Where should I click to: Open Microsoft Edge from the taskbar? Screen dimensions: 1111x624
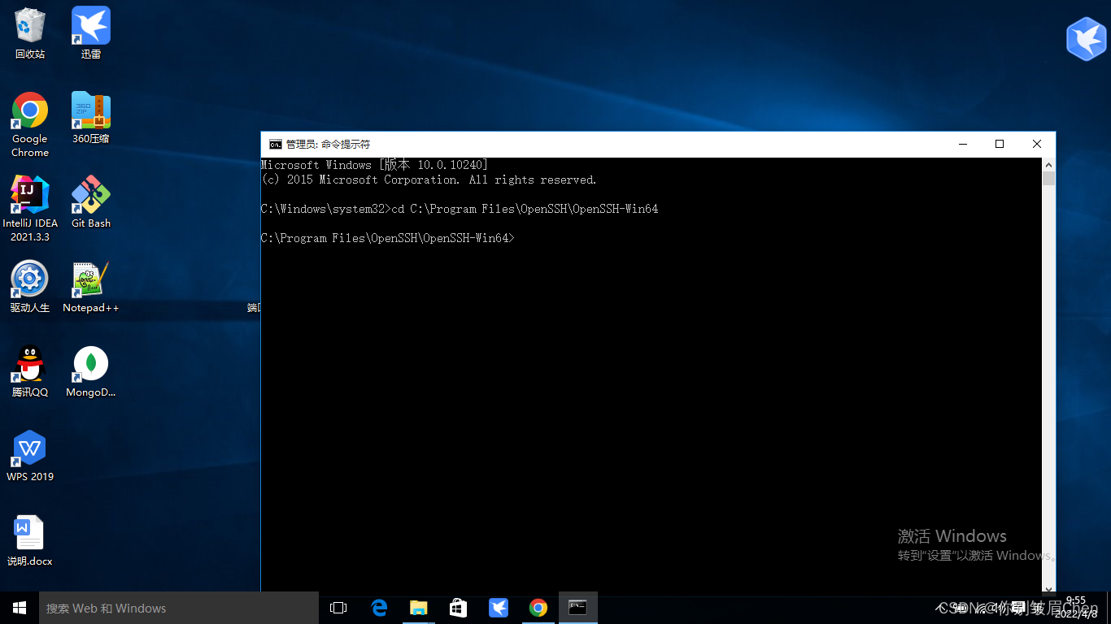(379, 608)
